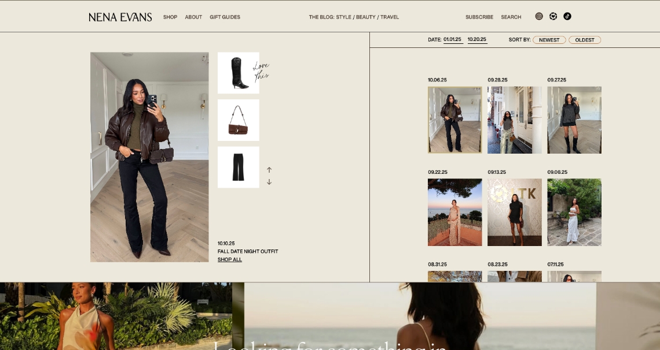This screenshot has height=350, width=660.
Task: Click the up arrow beside product list
Action: tap(269, 170)
